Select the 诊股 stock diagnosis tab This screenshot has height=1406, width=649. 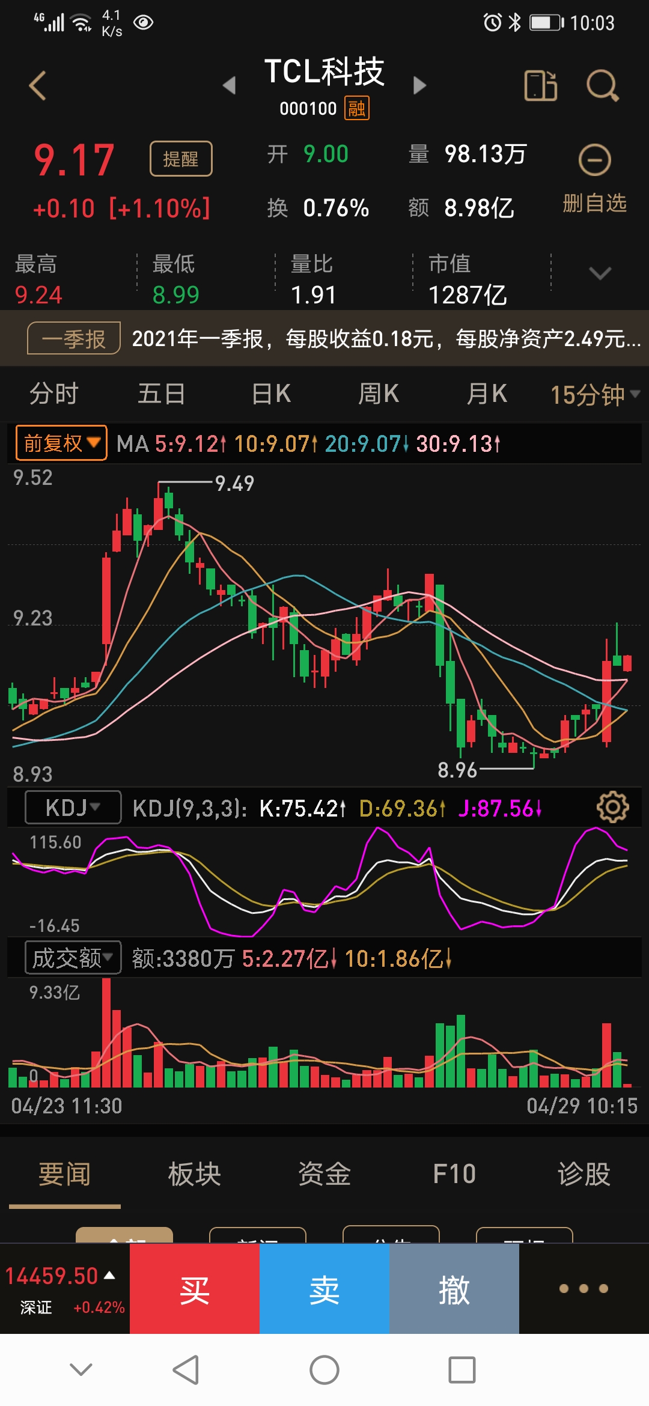pos(584,1174)
